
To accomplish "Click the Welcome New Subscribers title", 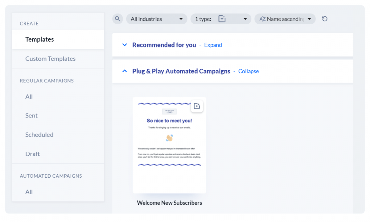I will coord(169,203).
